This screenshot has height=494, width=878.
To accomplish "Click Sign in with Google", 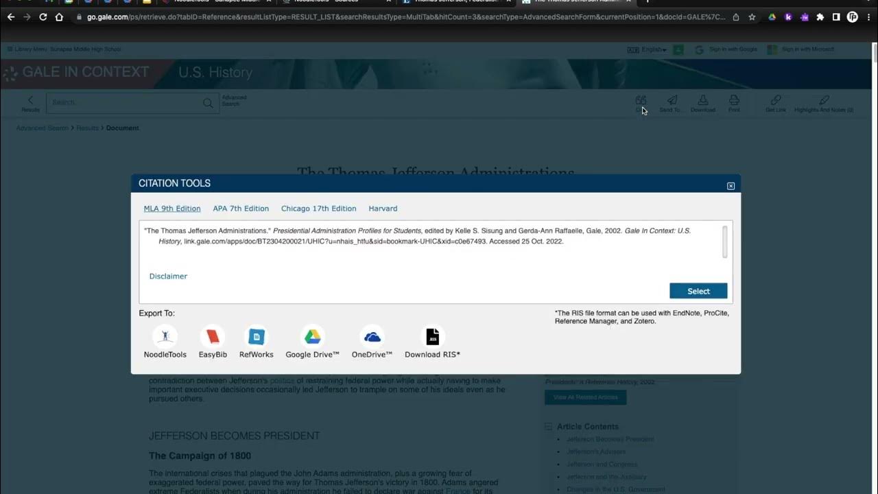I will [x=726, y=49].
